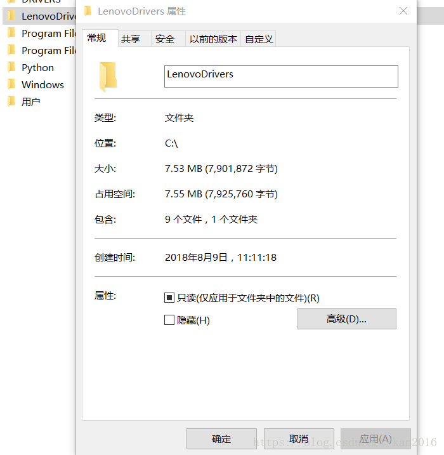The width and height of the screenshot is (444, 455).
Task: Click the LenovoDrivers folder icon in list
Action: (11, 16)
